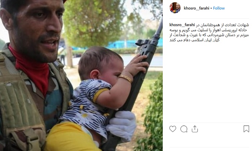Save the post with the bookmark icon
Screen dimensions: 252x151
tap(246, 129)
